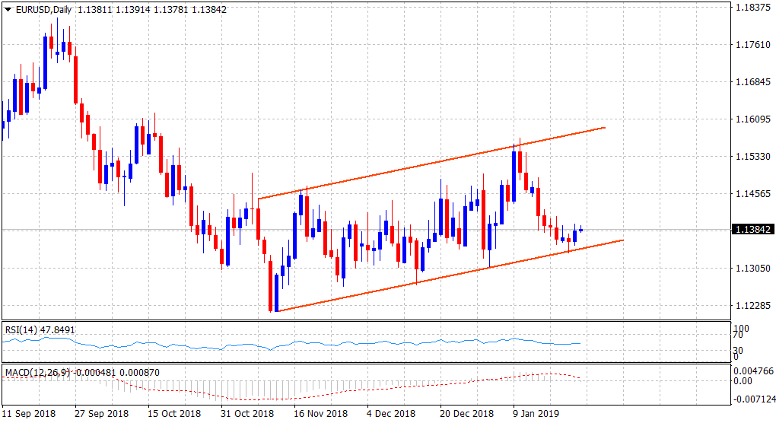Image resolution: width=776 pixels, height=423 pixels.
Task: Click the 1.17610 price axis label
Action: 752,45
